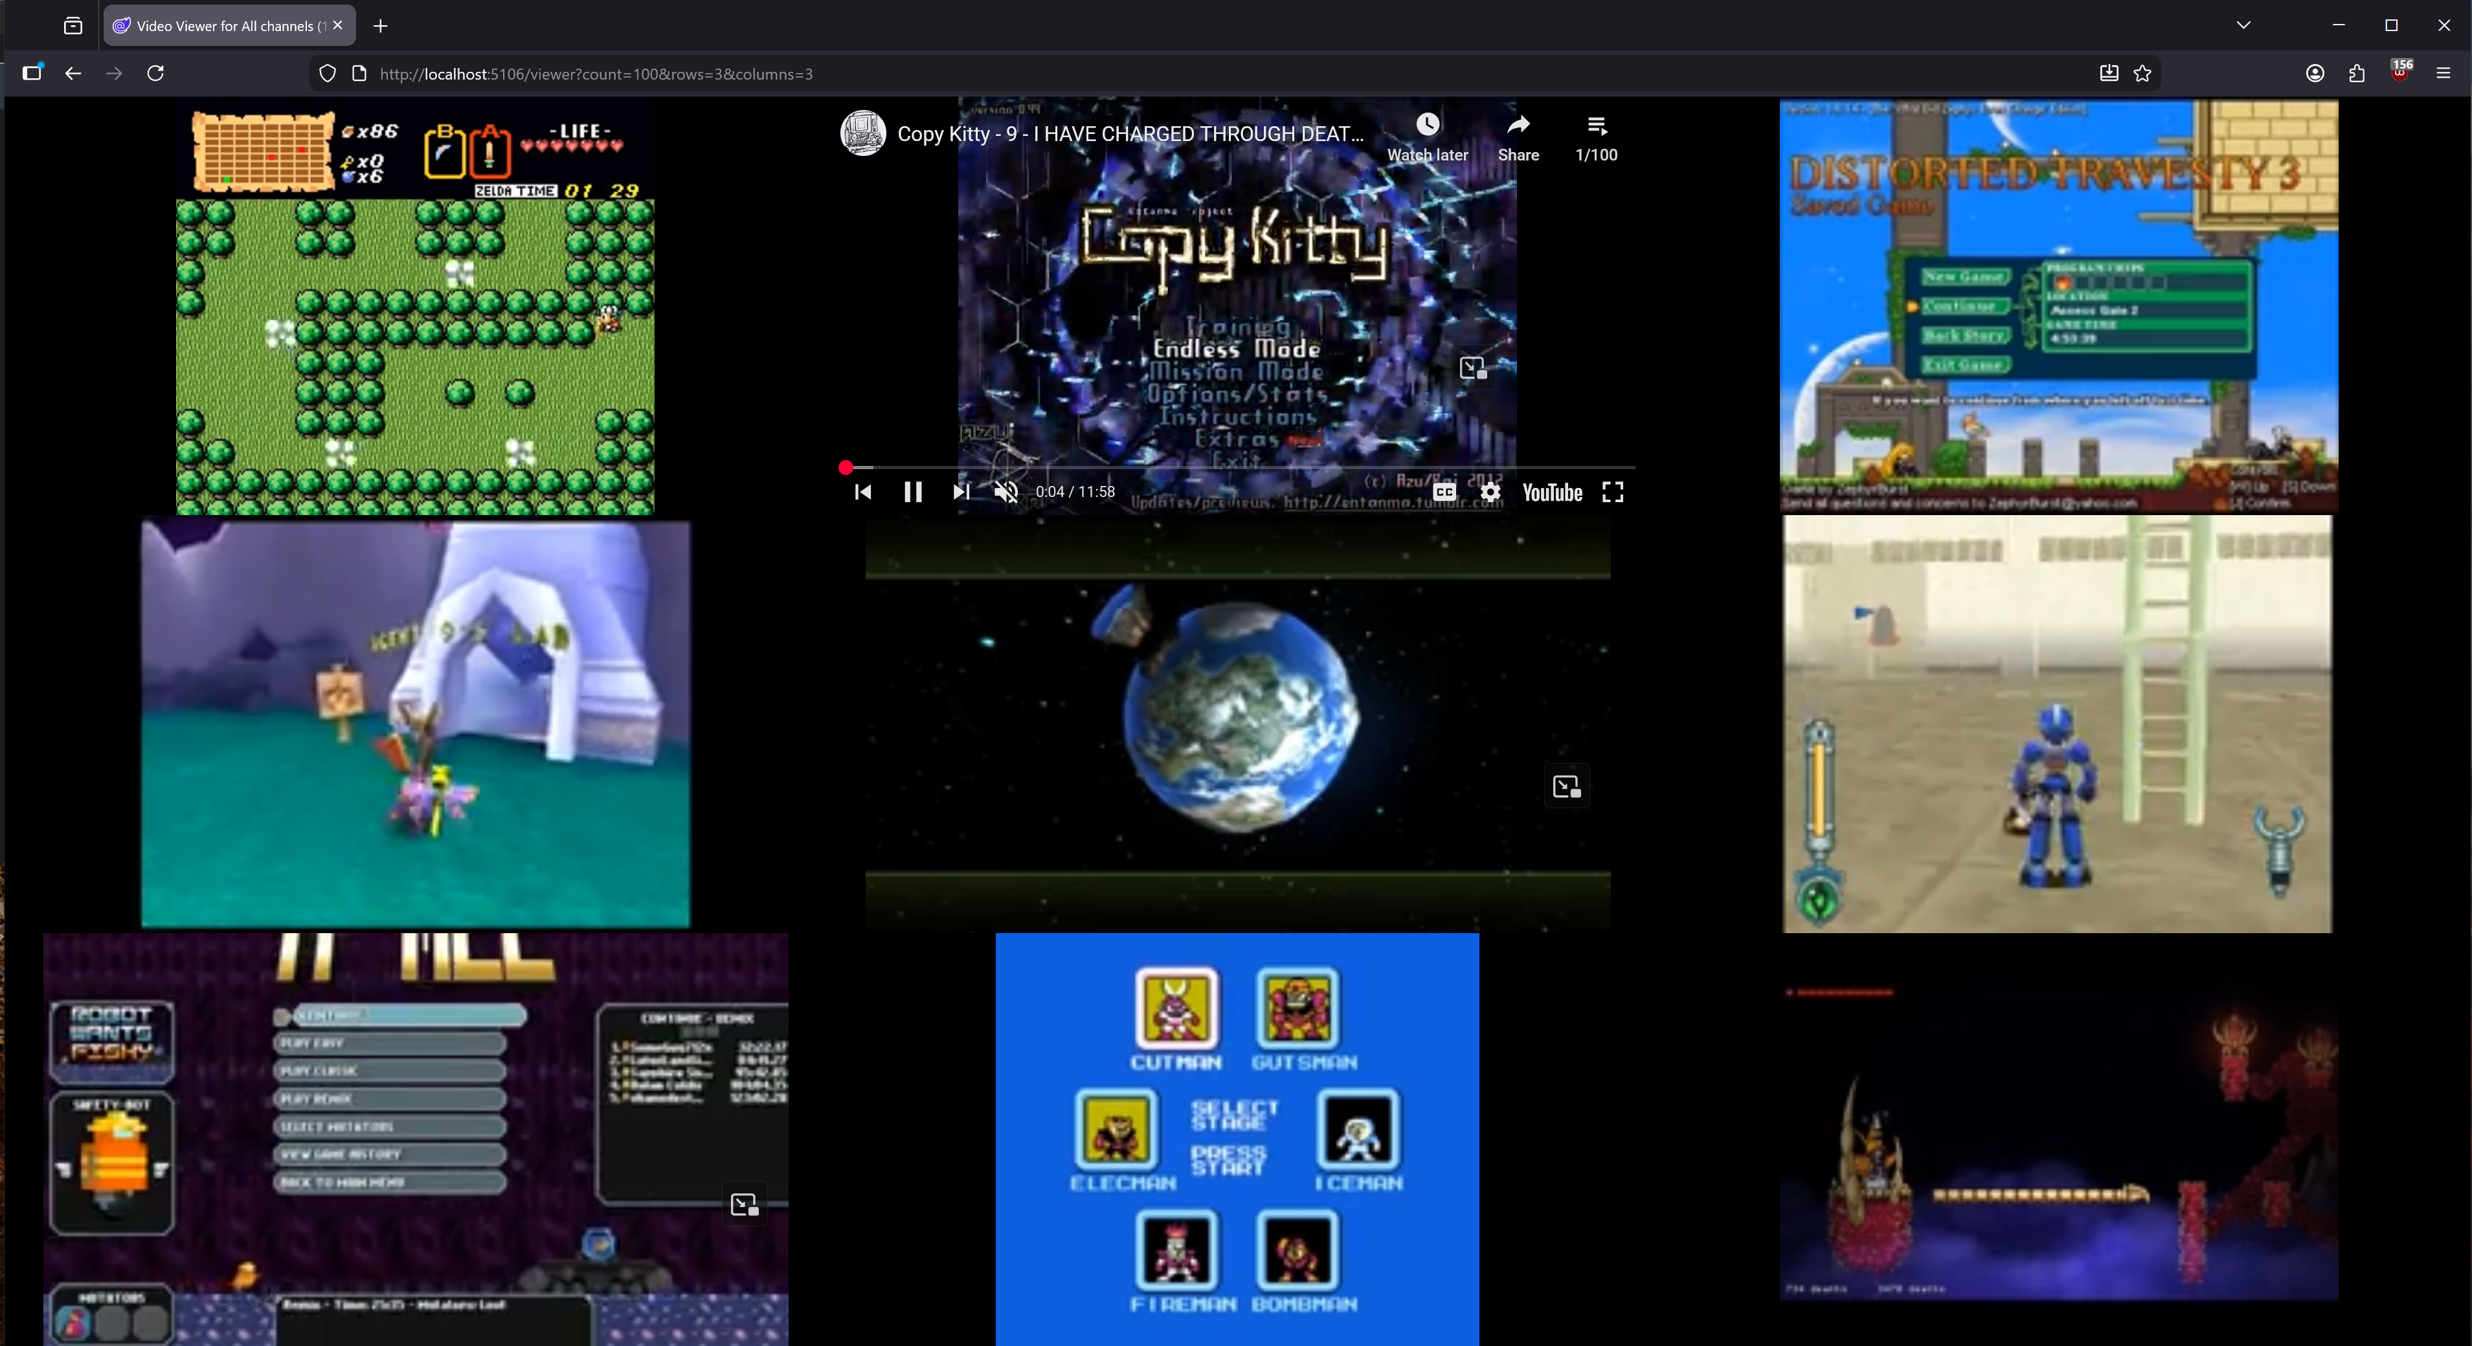Open video on YouTube via logo

point(1552,492)
